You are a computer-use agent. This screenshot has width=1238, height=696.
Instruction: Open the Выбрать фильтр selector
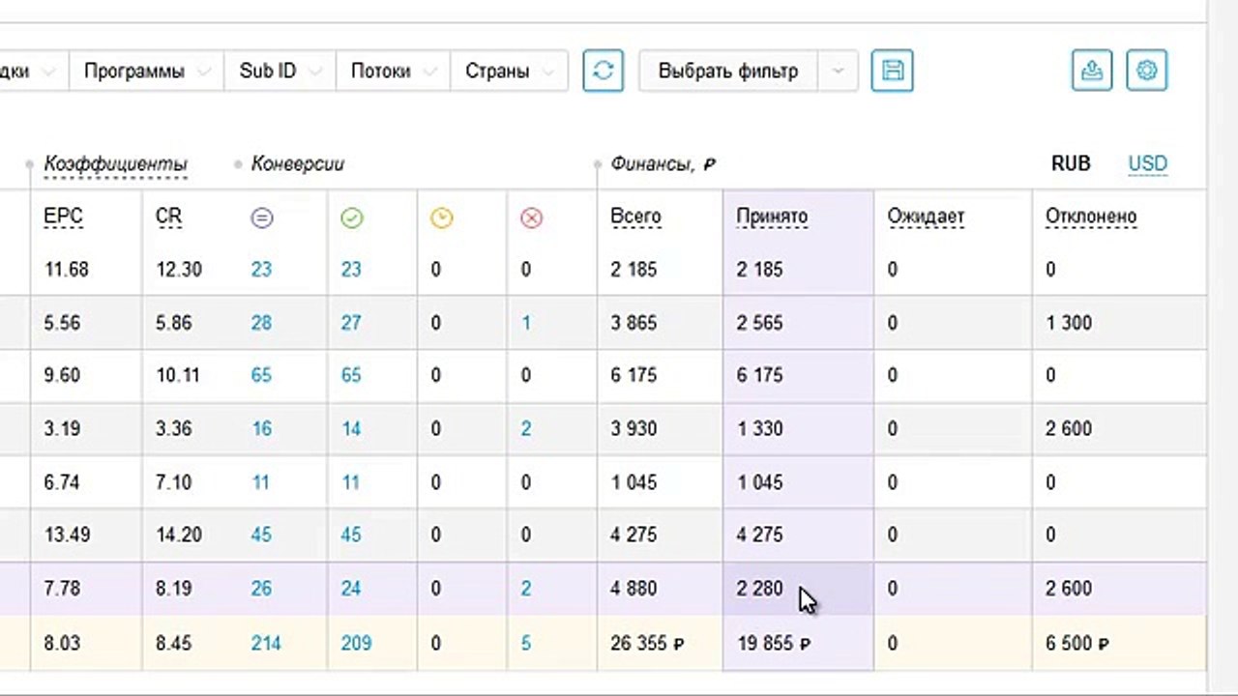(x=748, y=71)
